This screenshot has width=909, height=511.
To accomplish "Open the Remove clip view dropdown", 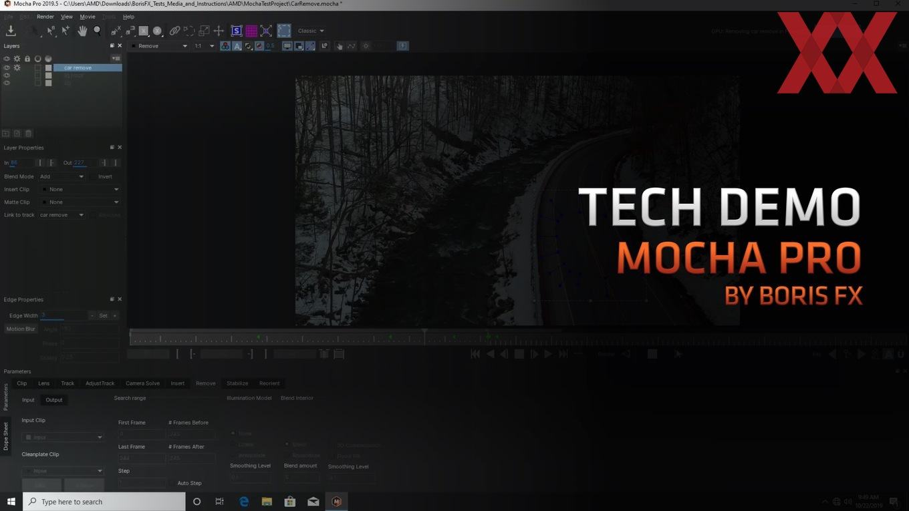I will (159, 46).
